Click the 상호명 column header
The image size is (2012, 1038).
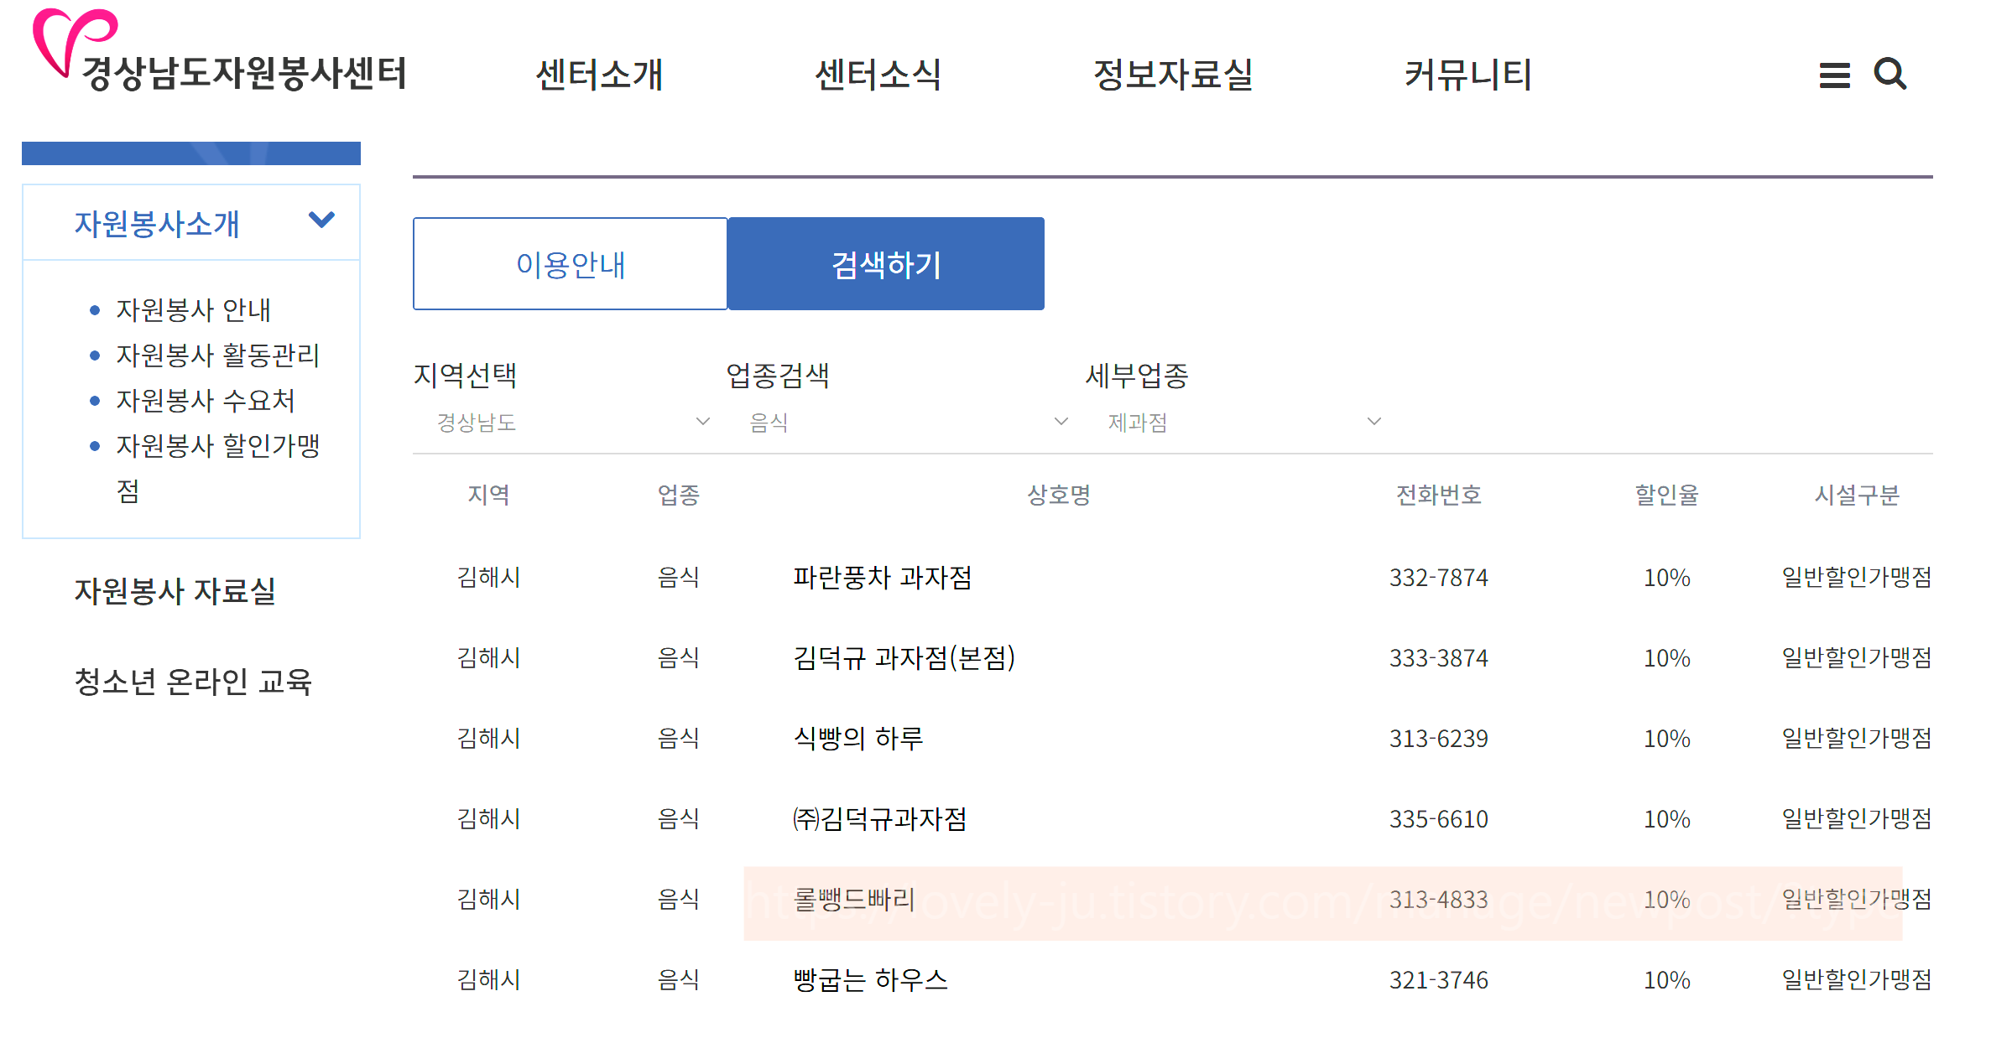pos(1059,495)
